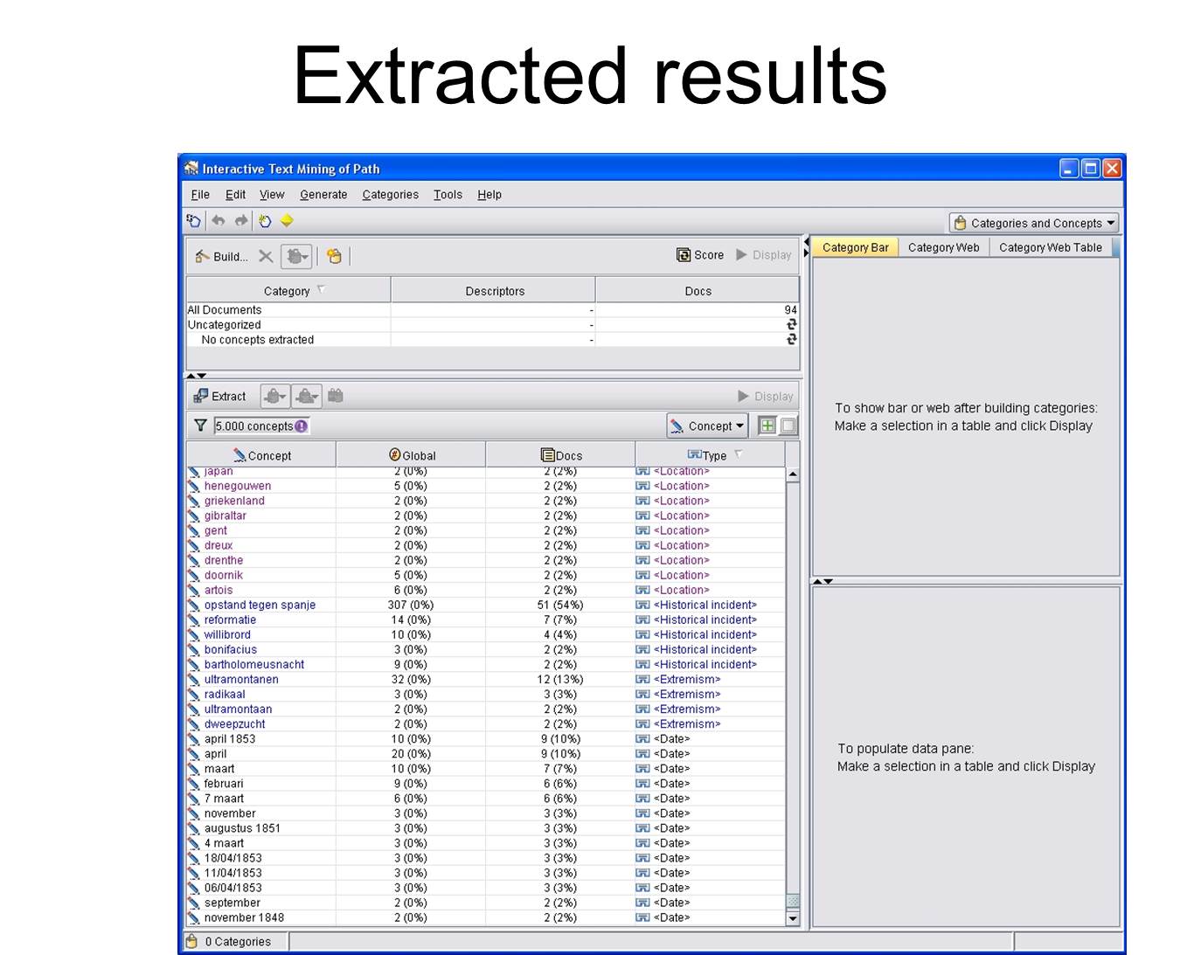This screenshot has width=1180, height=955.
Task: Click the filter triangle on Category column header
Action: pos(321,288)
